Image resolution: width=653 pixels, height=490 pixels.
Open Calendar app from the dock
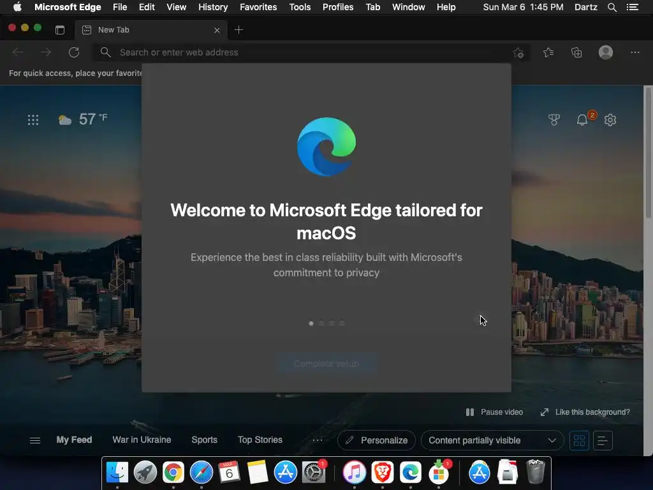click(229, 473)
